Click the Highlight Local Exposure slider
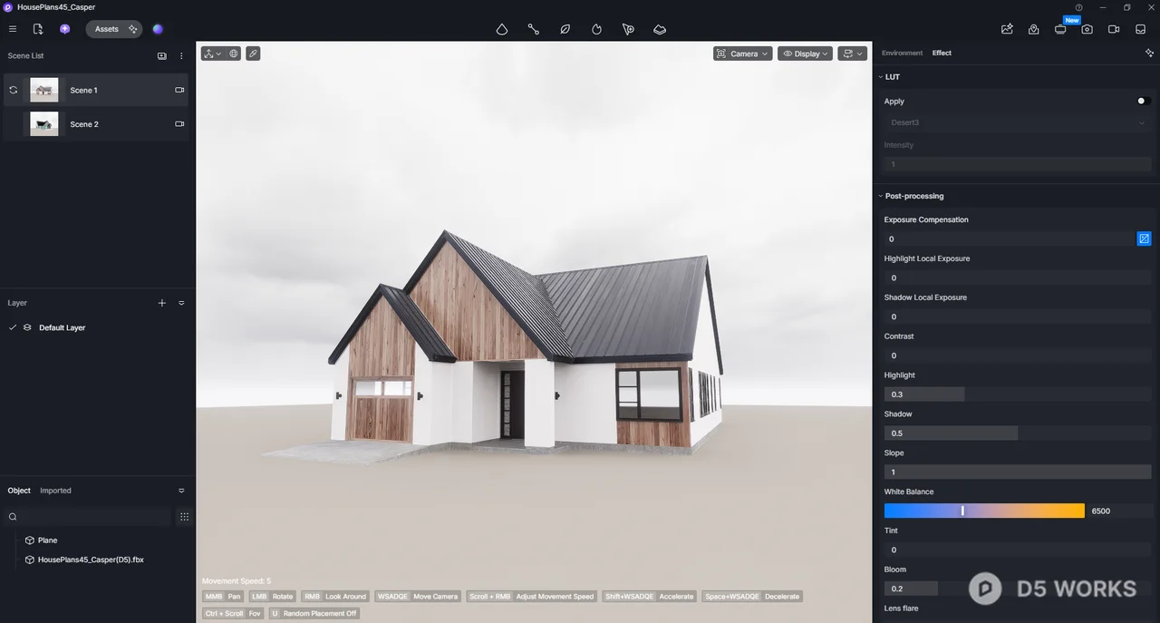Image resolution: width=1160 pixels, height=623 pixels. pos(1018,277)
